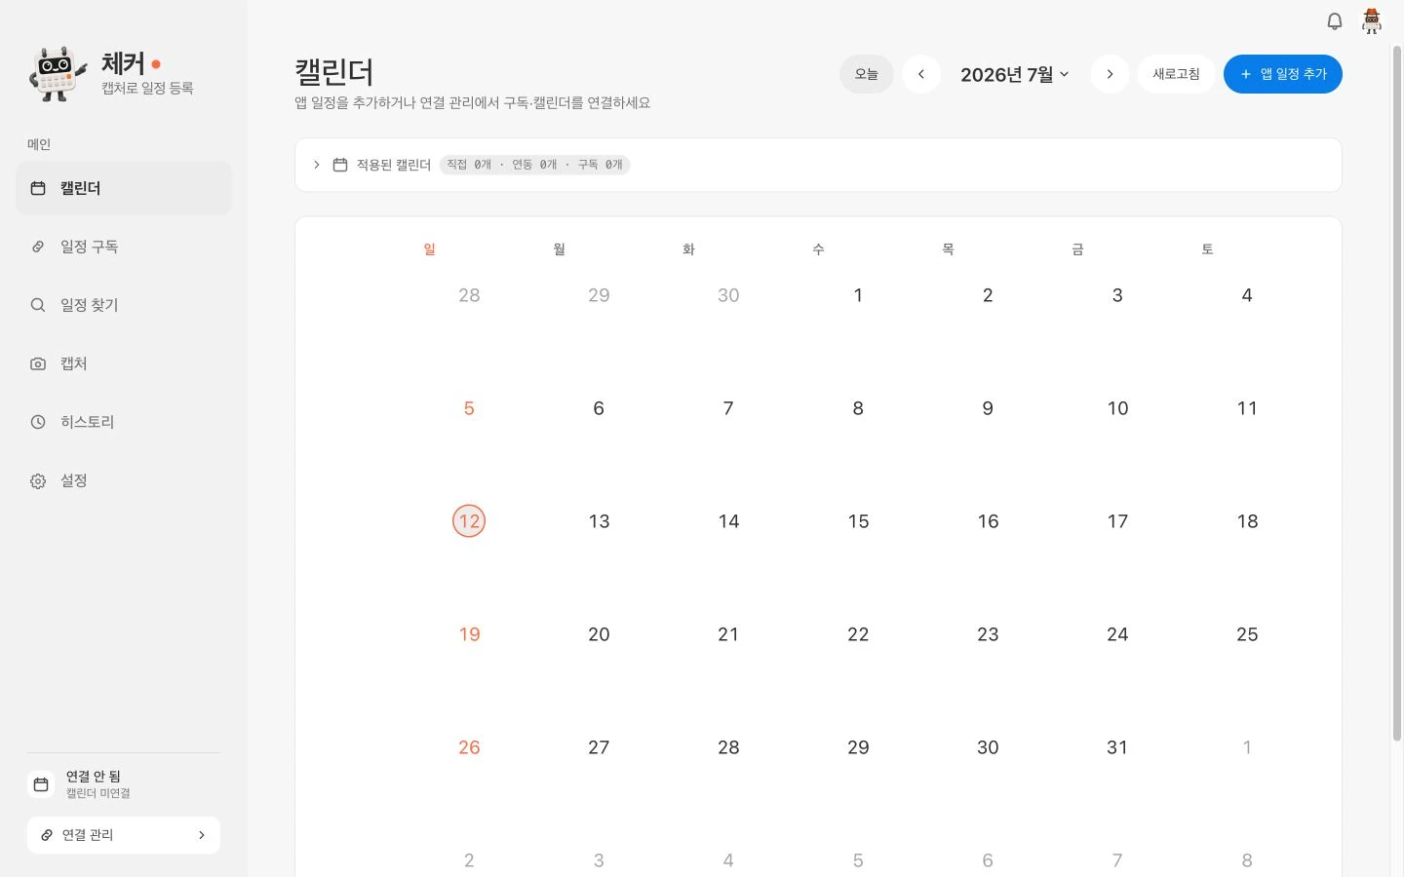
Task: Click the calendar icon in 연결 안 됨 status
Action: click(41, 784)
